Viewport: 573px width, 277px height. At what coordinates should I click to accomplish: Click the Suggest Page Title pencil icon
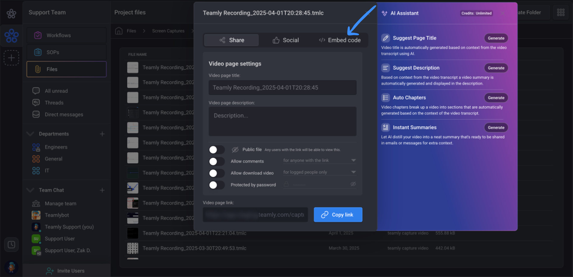pos(385,38)
